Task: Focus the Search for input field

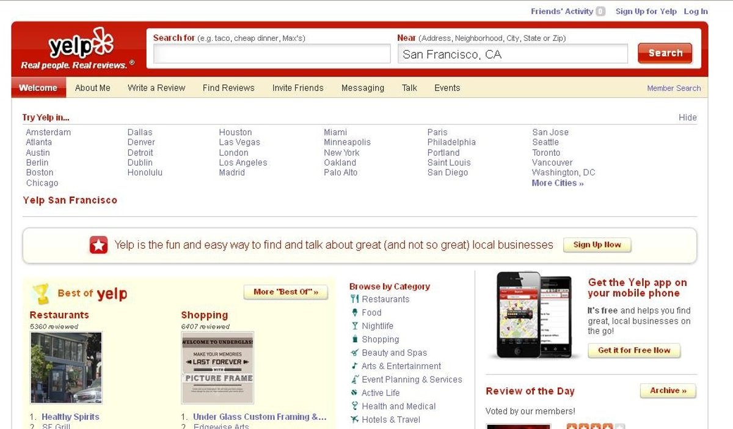Action: 272,54
